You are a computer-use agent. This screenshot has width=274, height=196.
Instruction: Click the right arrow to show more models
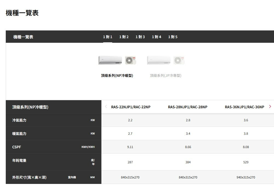pos(270,106)
